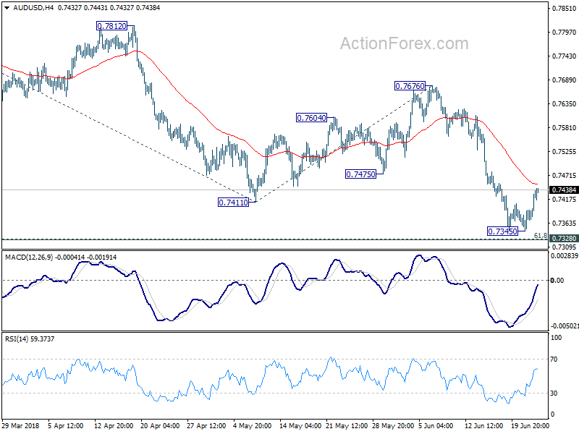Click the 0.74715 price axis value

coord(564,176)
